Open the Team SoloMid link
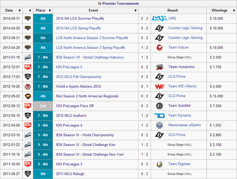Image resolution: width=237 pixels, height=179 pixels. point(179,106)
